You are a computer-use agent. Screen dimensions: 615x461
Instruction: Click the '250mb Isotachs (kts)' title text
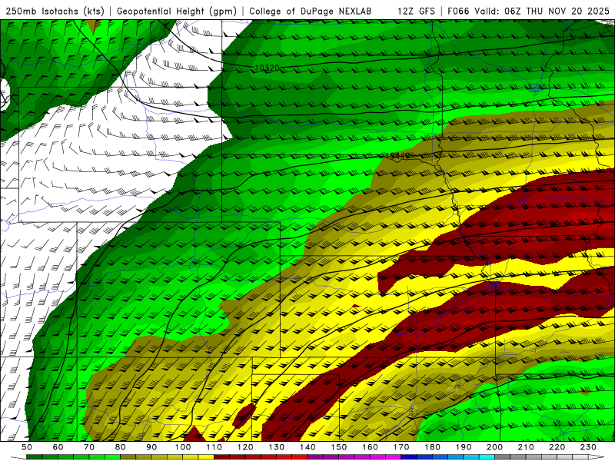click(x=55, y=11)
